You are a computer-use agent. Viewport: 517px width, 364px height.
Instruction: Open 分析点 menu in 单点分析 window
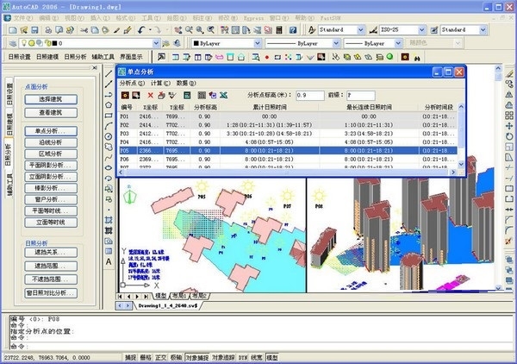tap(132, 83)
